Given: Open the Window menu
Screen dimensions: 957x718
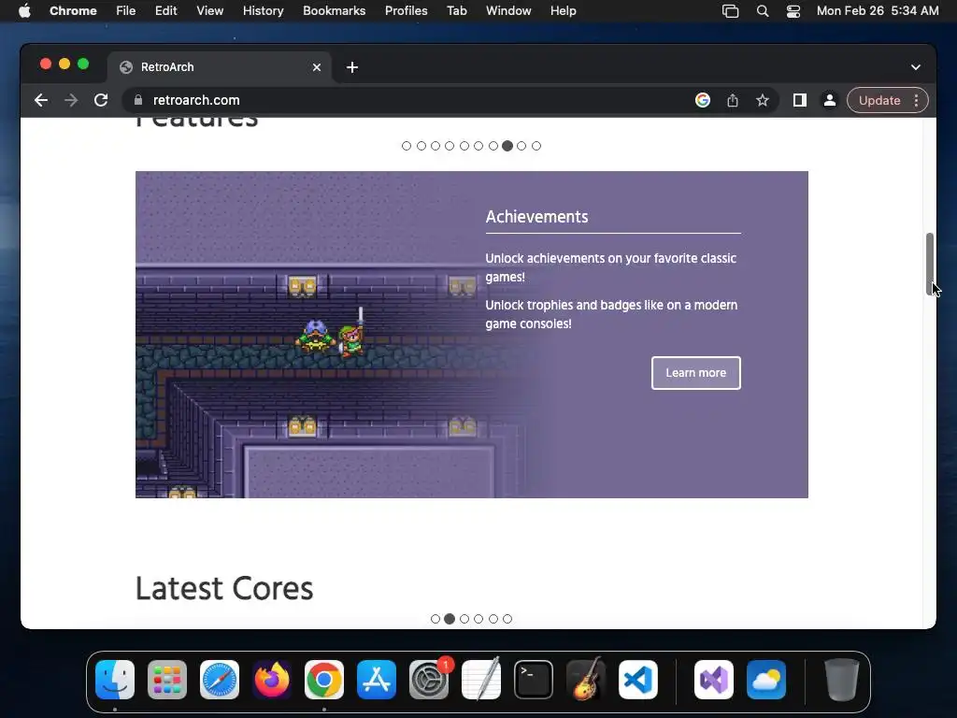Looking at the screenshot, I should click(508, 11).
